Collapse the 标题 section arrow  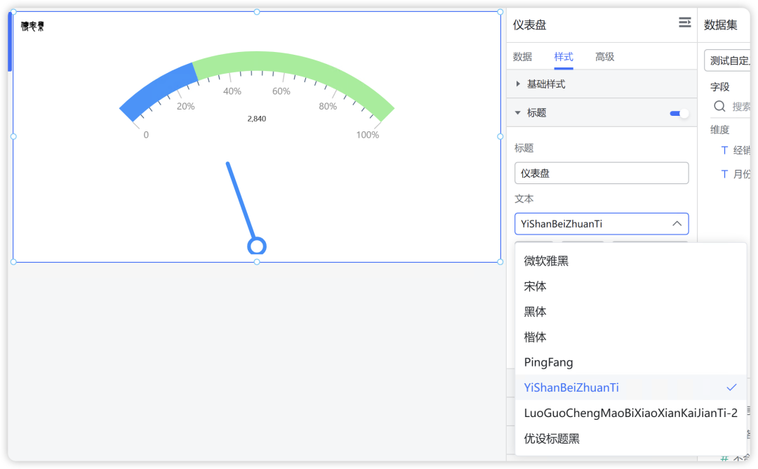click(518, 112)
